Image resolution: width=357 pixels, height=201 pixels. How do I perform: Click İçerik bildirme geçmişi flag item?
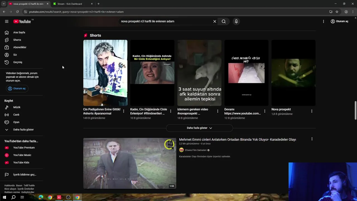[21, 175]
